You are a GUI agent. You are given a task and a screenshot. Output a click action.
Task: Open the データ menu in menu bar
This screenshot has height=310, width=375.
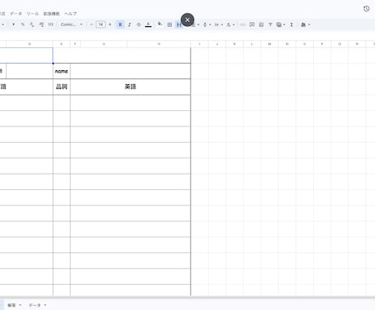pos(15,14)
